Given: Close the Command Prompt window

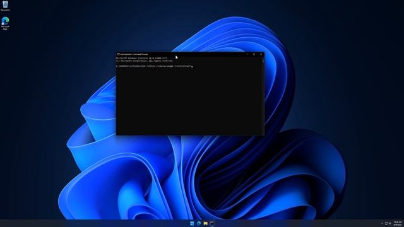Looking at the screenshot, I should [x=261, y=54].
